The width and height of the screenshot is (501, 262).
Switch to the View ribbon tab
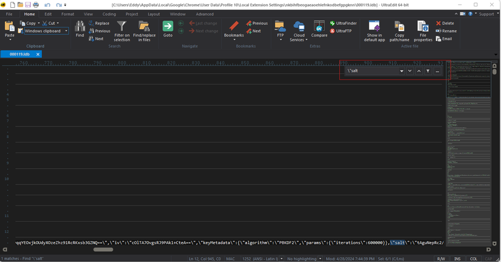pos(89,14)
